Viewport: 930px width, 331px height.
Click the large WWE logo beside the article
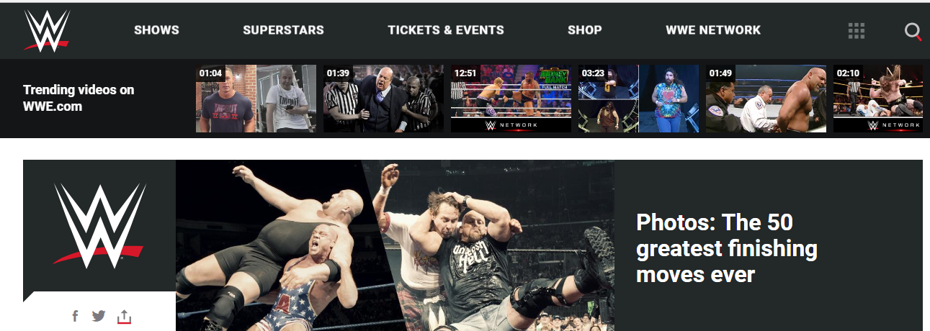pos(99,225)
